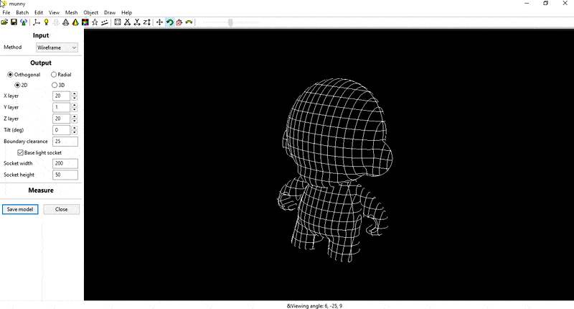Screen dimensions: 574x309
Task: Select the wireframe cone display icon
Action: [x=65, y=22]
